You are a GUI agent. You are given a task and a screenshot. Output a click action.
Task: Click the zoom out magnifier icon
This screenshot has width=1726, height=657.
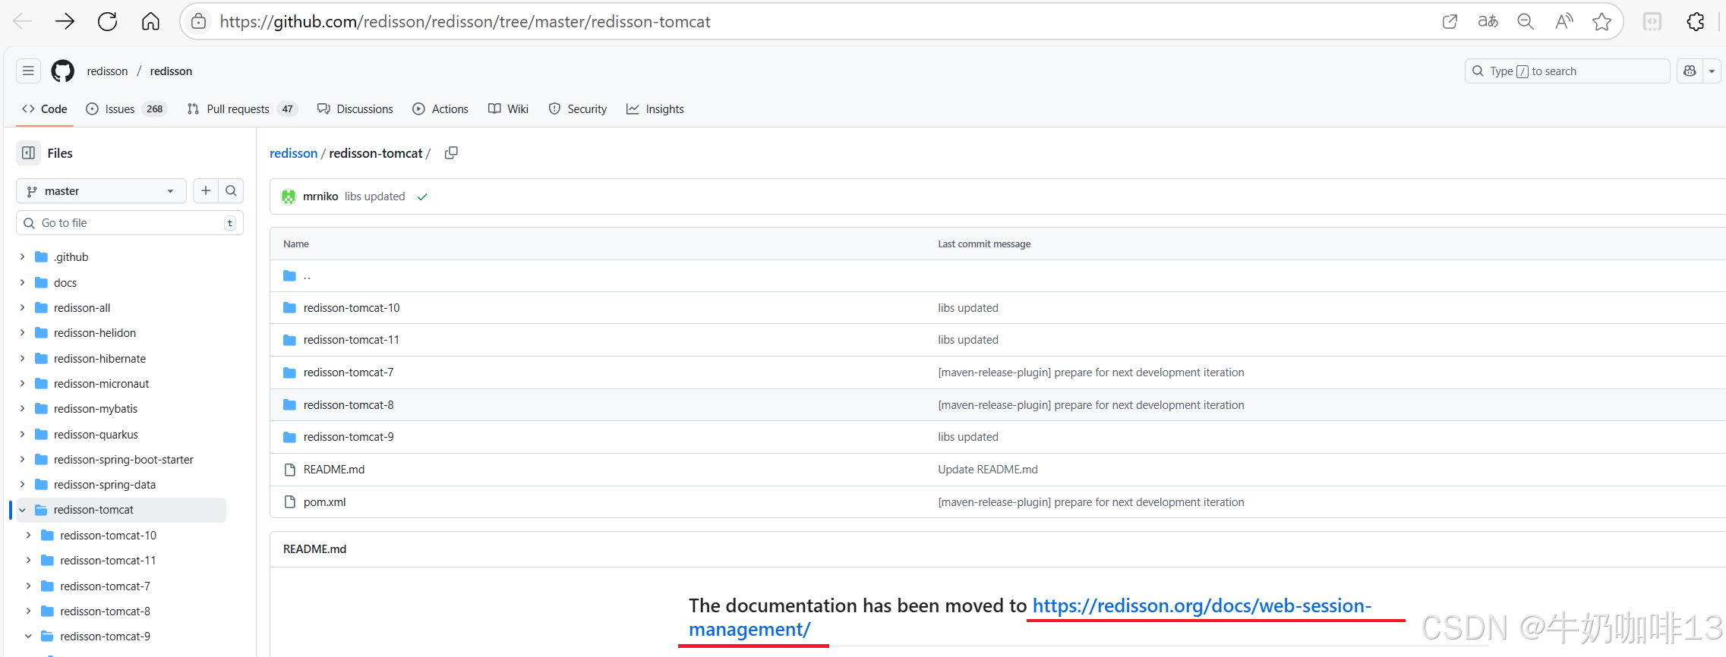(x=1526, y=21)
